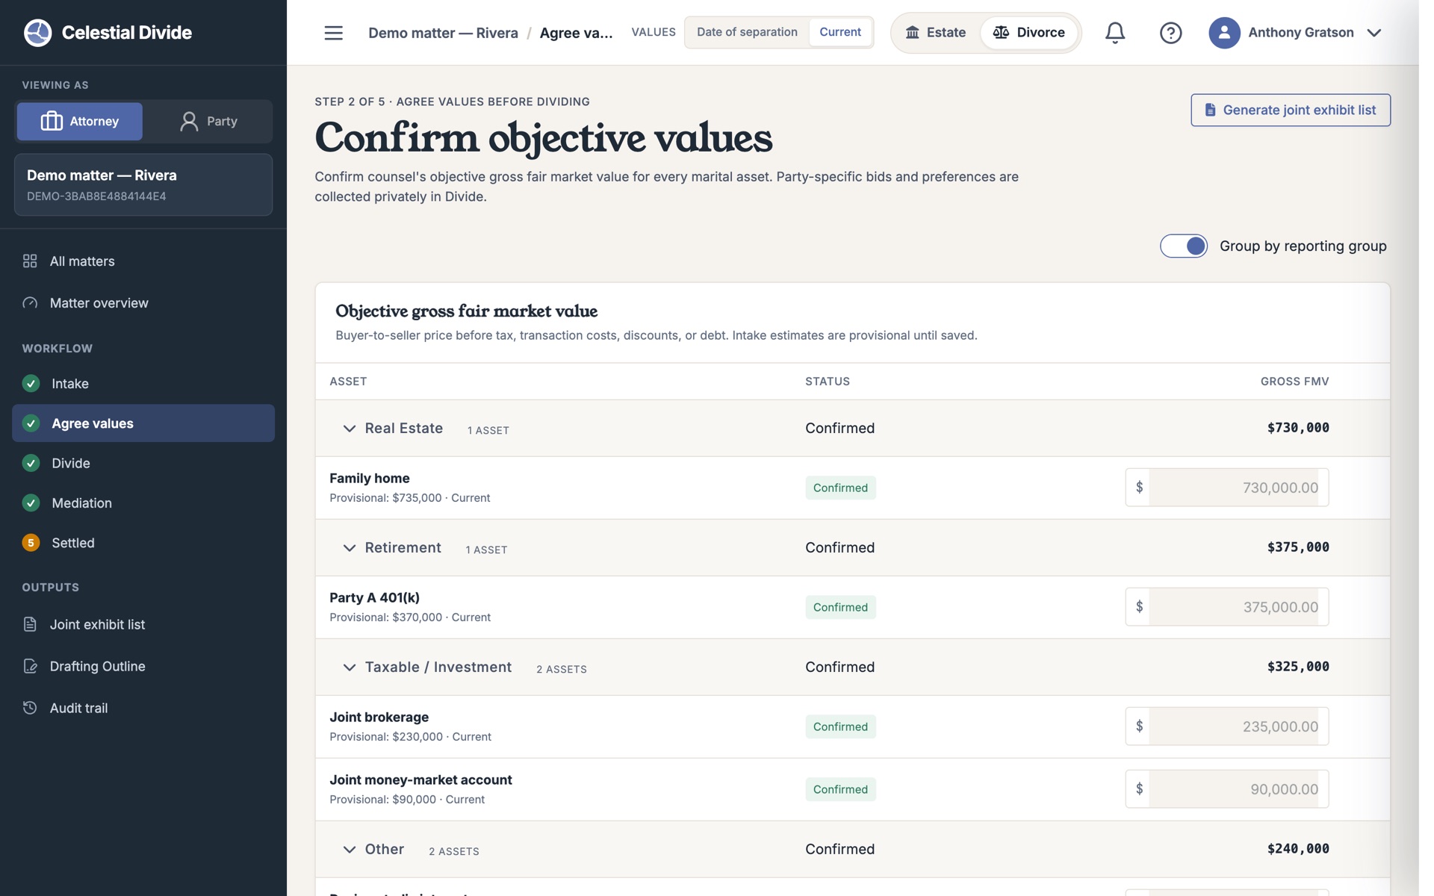Open Audit trail page
The image size is (1434, 896).
click(x=143, y=708)
